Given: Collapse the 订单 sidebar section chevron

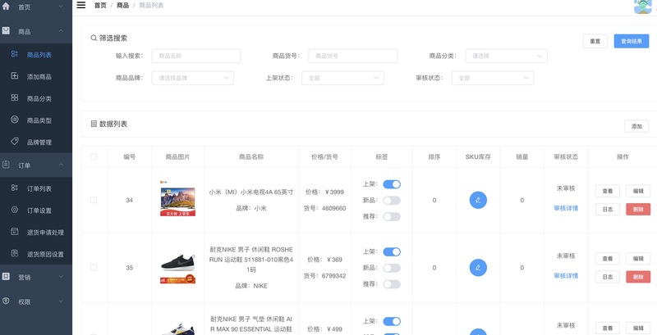Looking at the screenshot, I should point(61,165).
